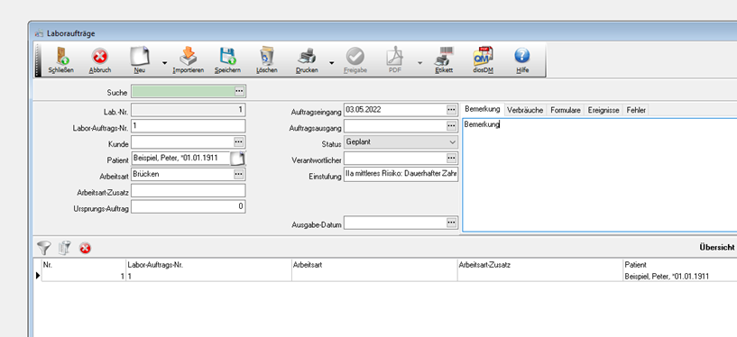Click the Einstufung field
The height and width of the screenshot is (337, 737).
pos(401,174)
